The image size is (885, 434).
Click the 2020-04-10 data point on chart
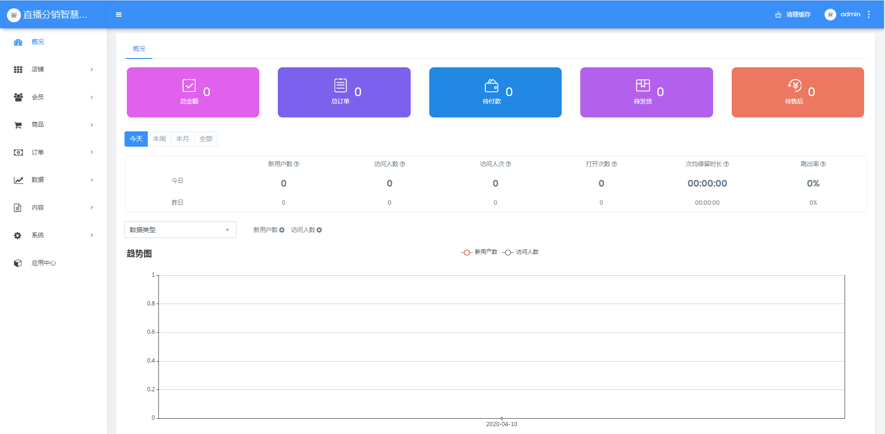tap(501, 418)
